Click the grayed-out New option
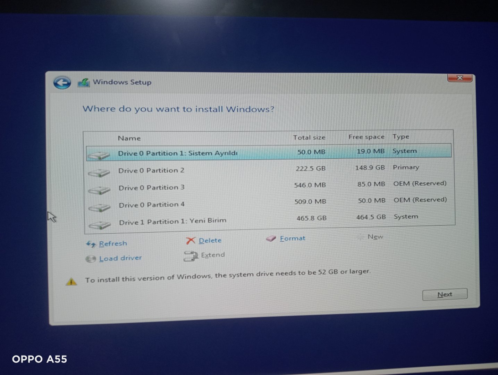The image size is (498, 375). pyautogui.click(x=375, y=237)
